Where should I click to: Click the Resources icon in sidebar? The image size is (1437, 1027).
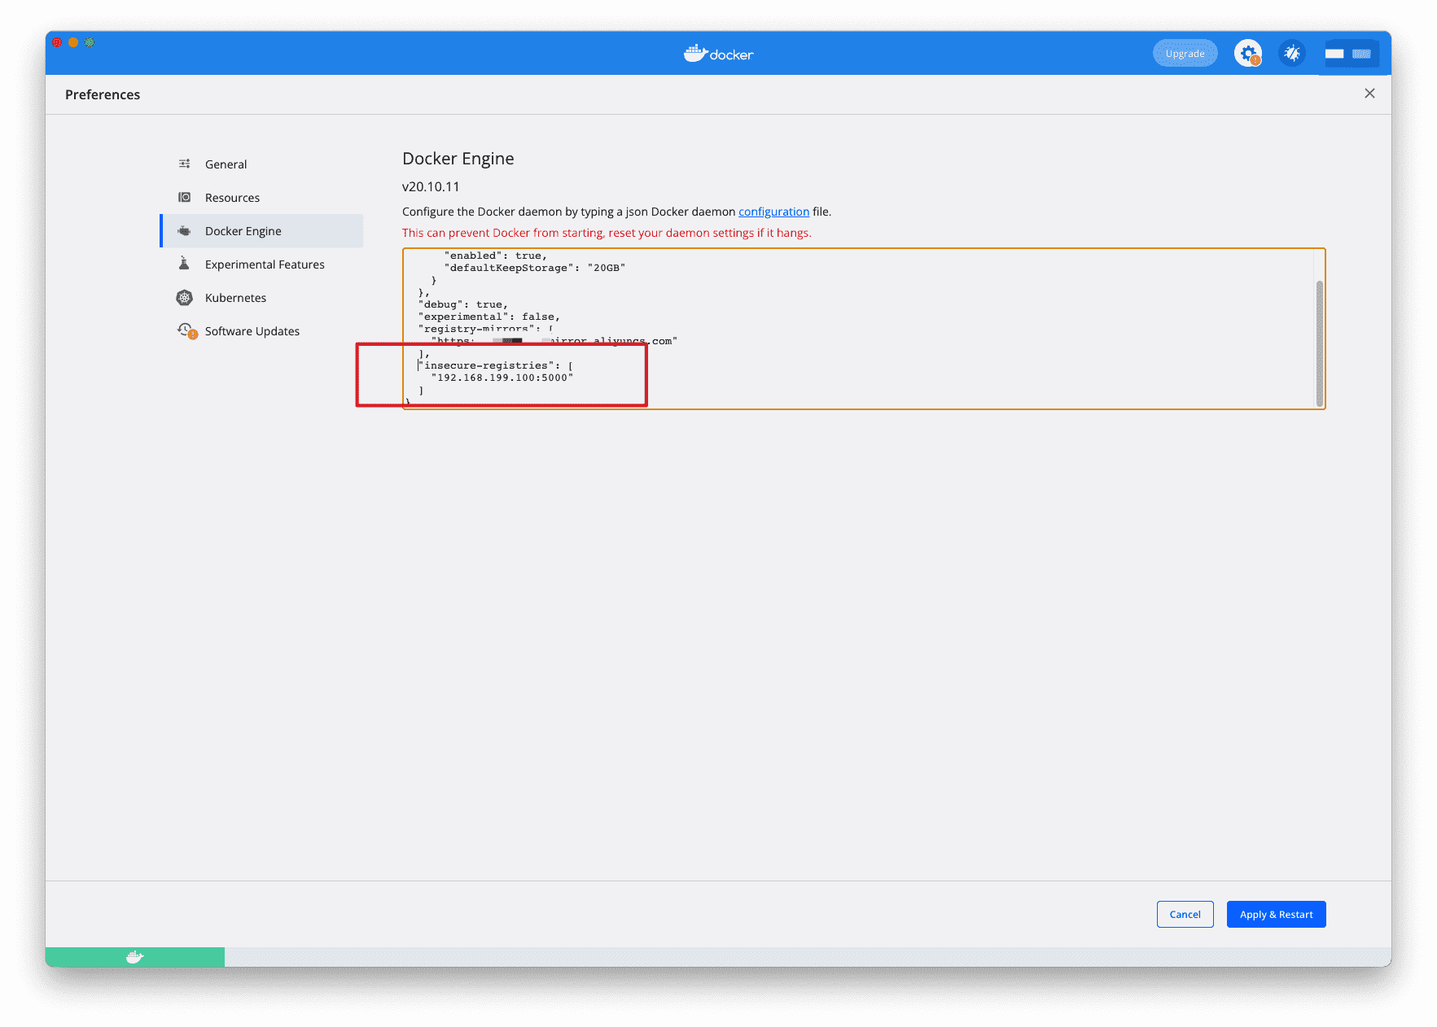pos(185,197)
